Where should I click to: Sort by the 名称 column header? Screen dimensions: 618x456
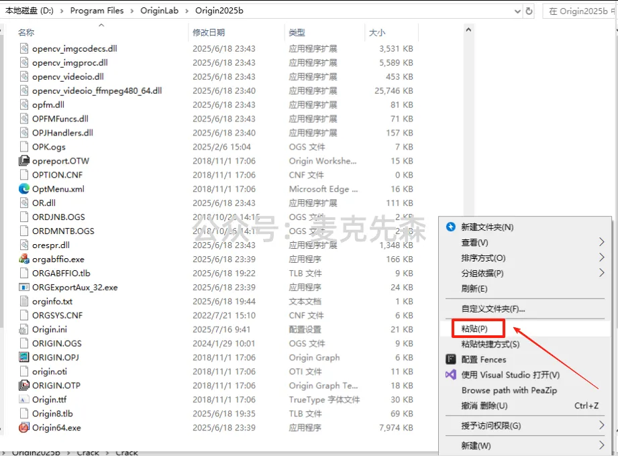point(26,33)
